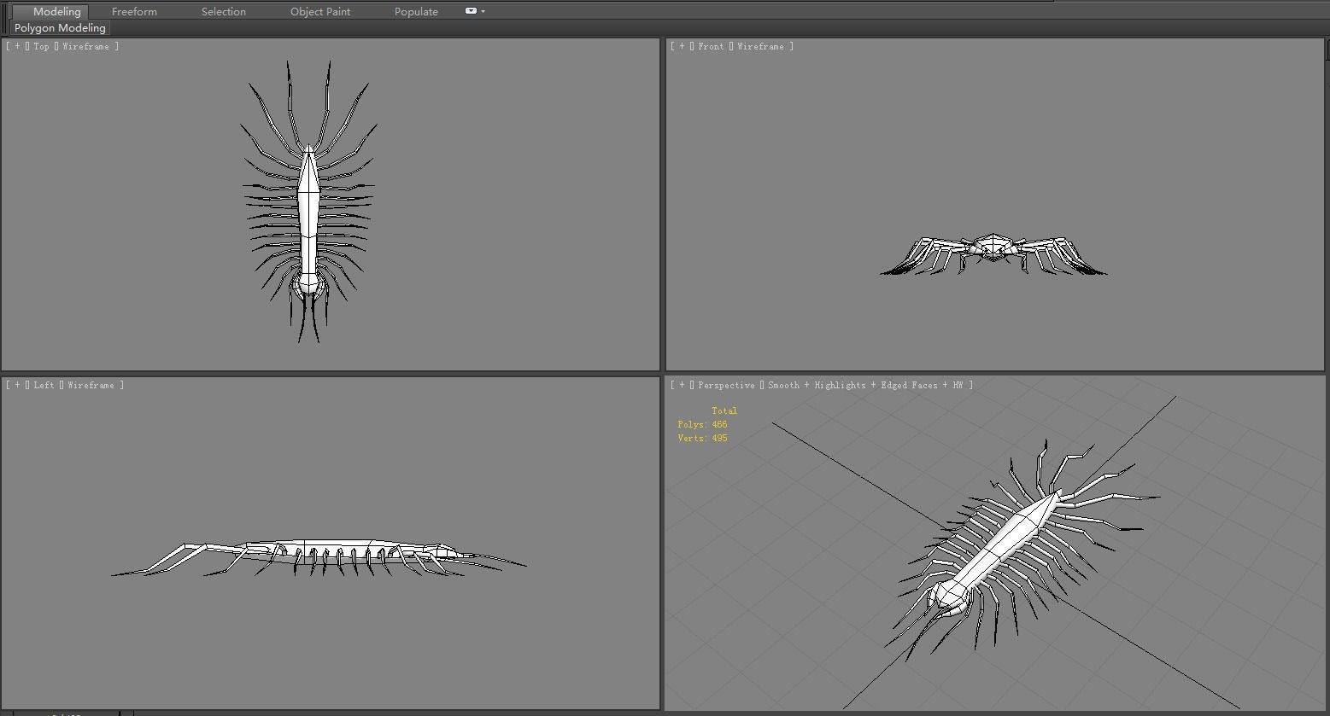Select centipede model in Front viewport
1330x716 pixels.
pyautogui.click(x=993, y=247)
